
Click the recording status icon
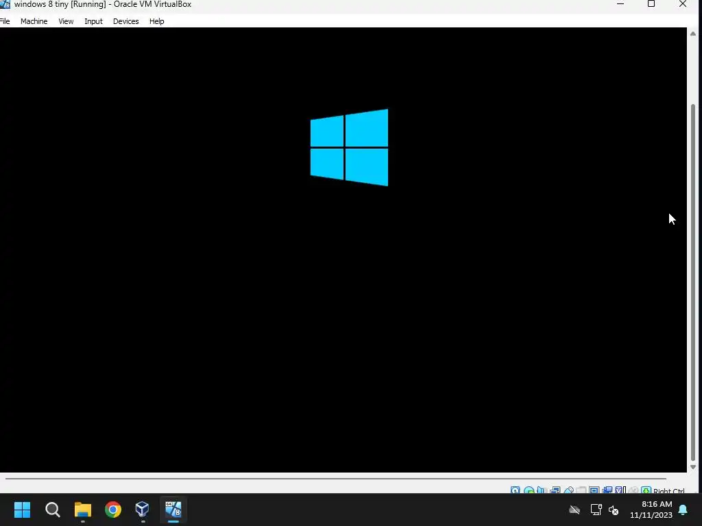pos(607,490)
